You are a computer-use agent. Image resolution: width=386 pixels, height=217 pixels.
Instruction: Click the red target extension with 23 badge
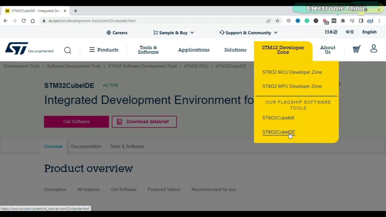(x=325, y=21)
